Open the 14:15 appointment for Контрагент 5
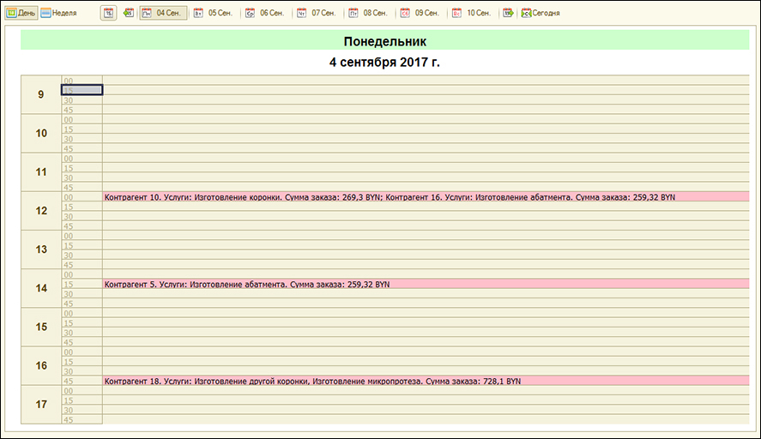Viewport: 761px width, 439px height. (x=246, y=284)
